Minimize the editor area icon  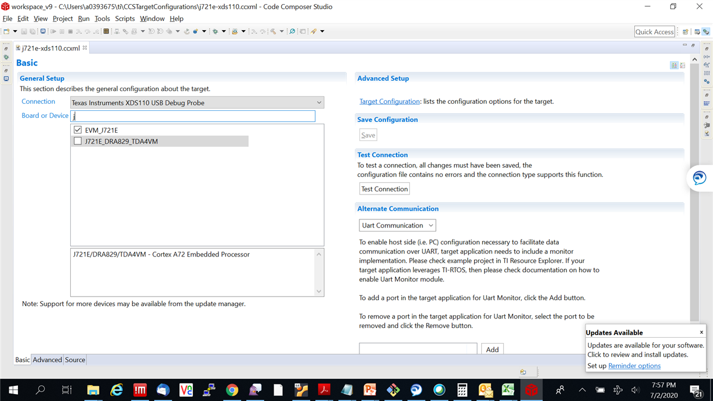[x=685, y=45]
